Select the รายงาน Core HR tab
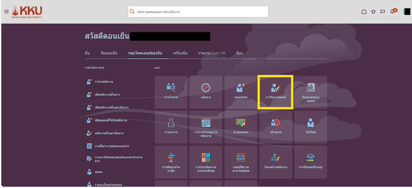The width and height of the screenshot is (412, 188). tap(211, 53)
